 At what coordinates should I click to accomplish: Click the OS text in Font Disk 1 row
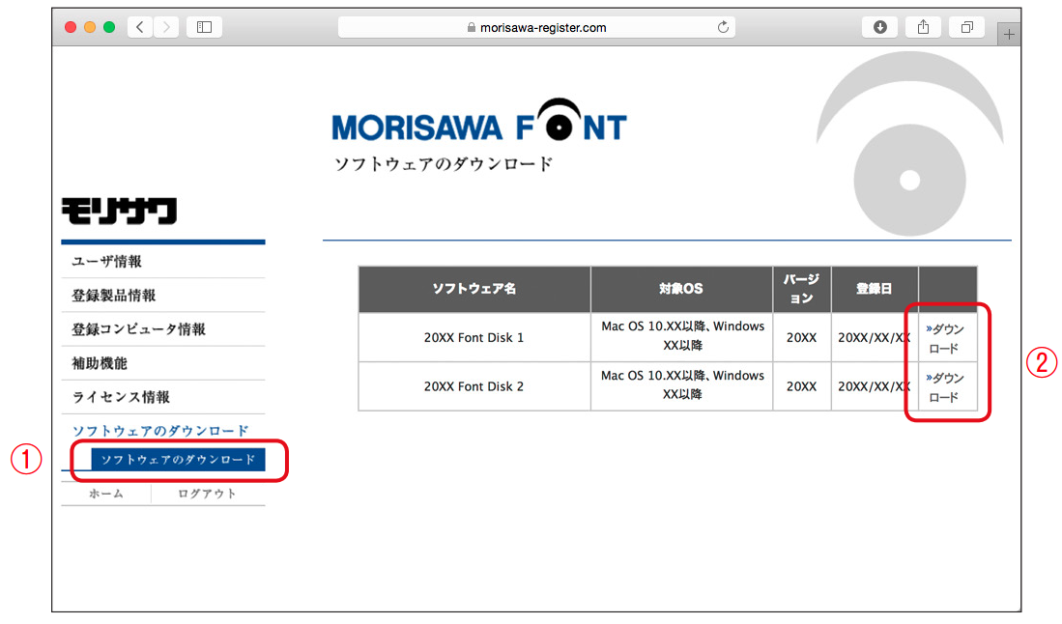(682, 336)
